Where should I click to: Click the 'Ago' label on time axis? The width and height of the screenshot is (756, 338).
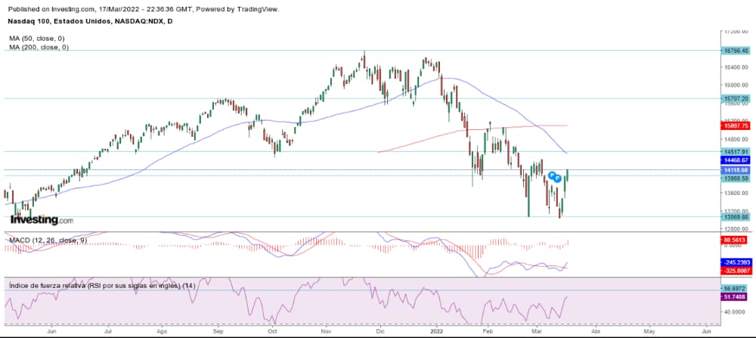[x=163, y=332]
